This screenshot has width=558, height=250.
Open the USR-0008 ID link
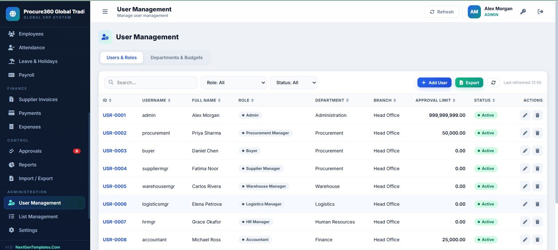coord(115,240)
